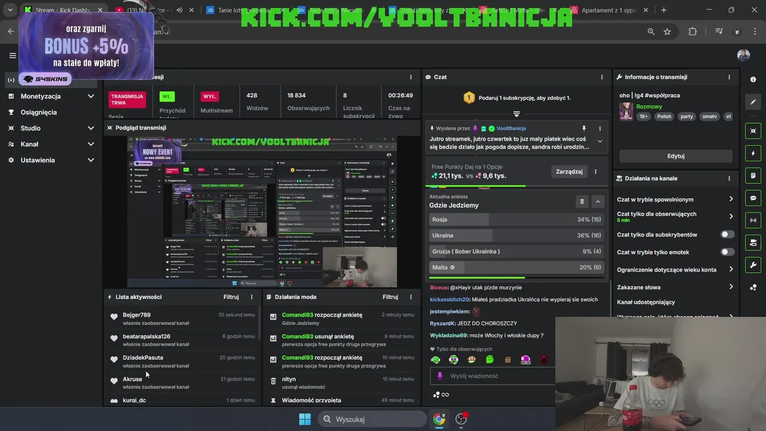Select the Malta poll option bar
This screenshot has height=431, width=766.
(x=516, y=268)
